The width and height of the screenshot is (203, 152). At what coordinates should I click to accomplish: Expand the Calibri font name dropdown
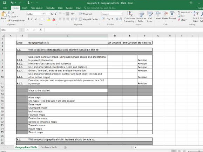tap(42, 14)
